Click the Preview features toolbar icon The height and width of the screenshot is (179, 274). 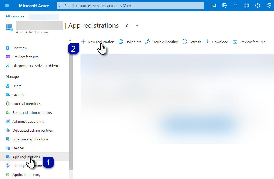click(235, 42)
